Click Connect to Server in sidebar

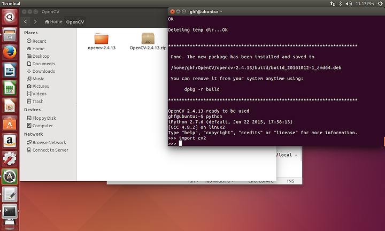point(48,150)
